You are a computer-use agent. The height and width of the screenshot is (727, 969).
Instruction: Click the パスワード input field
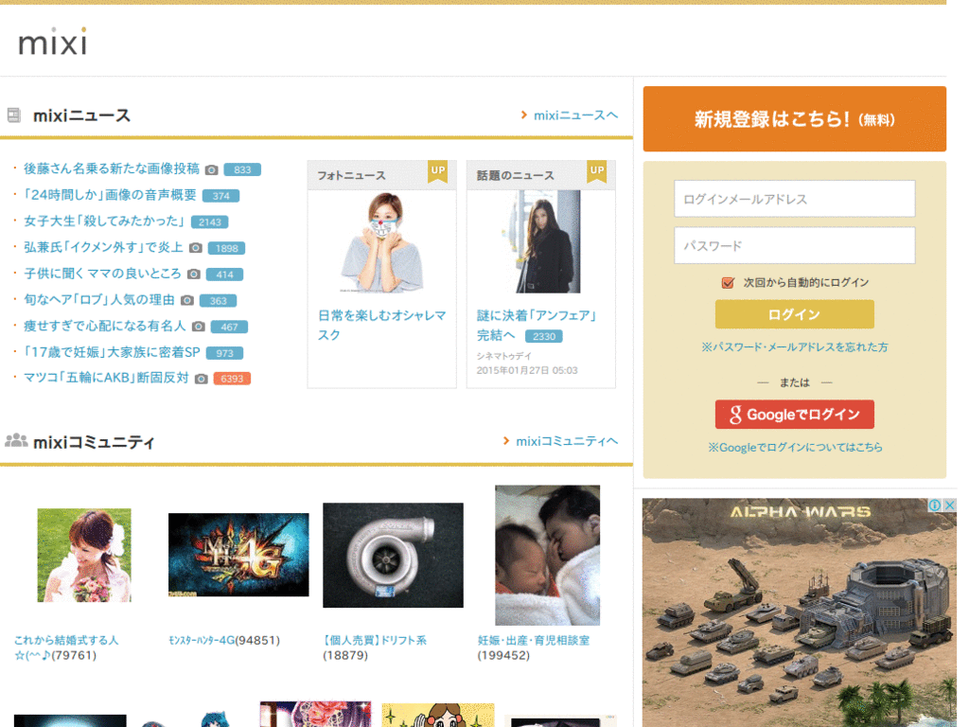[794, 245]
